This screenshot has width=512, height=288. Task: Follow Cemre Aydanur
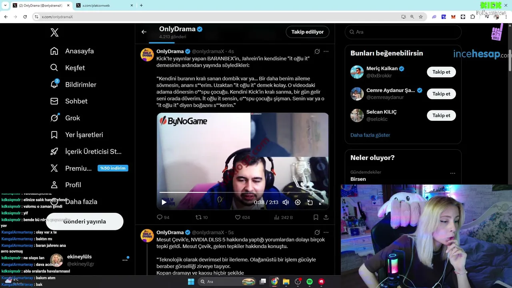[441, 94]
